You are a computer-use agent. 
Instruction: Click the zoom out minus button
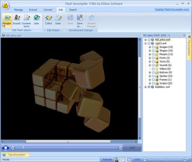[145, 159]
